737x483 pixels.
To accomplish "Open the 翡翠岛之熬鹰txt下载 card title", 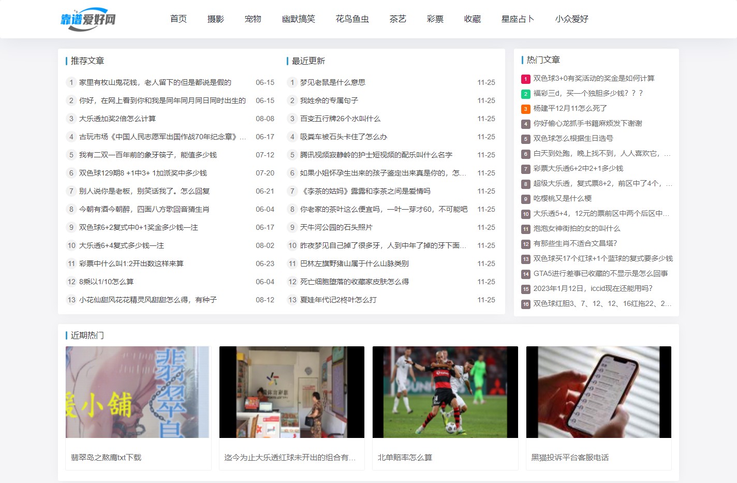I will coord(106,458).
